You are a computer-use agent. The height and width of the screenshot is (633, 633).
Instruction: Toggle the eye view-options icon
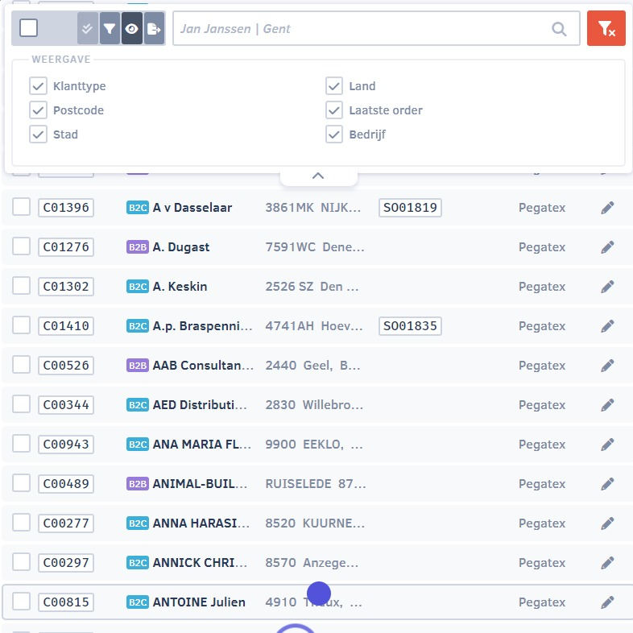131,28
